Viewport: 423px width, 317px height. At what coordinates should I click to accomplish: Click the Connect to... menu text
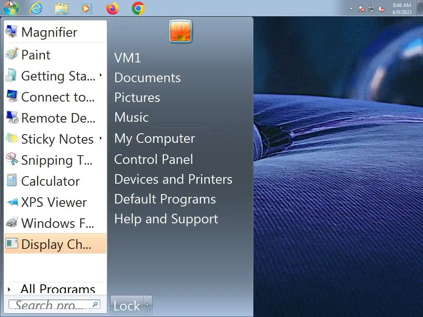(58, 97)
